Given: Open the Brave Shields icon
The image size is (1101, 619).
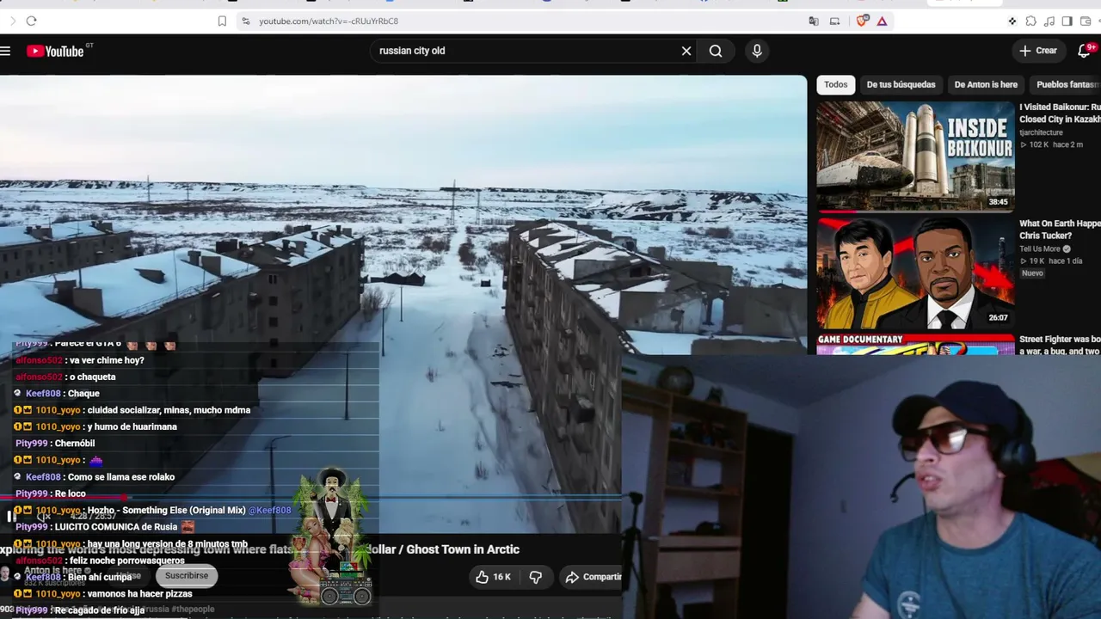Looking at the screenshot, I should pos(862,21).
